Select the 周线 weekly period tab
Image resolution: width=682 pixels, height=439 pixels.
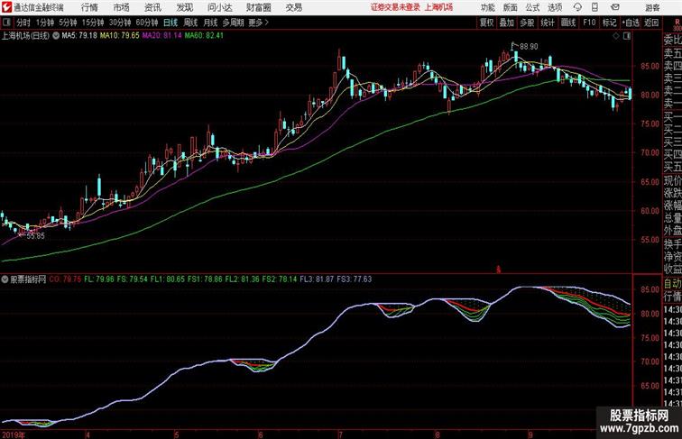coord(190,23)
